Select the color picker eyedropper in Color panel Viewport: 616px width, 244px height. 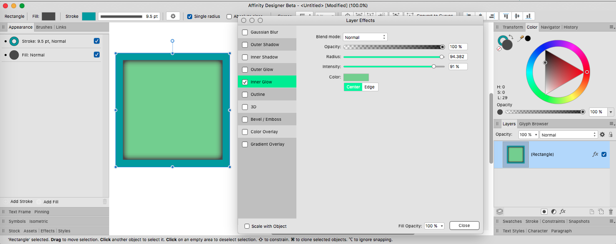click(x=520, y=38)
